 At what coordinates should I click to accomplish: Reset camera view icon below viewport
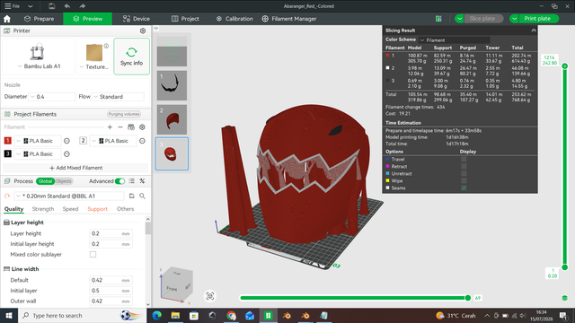click(210, 296)
